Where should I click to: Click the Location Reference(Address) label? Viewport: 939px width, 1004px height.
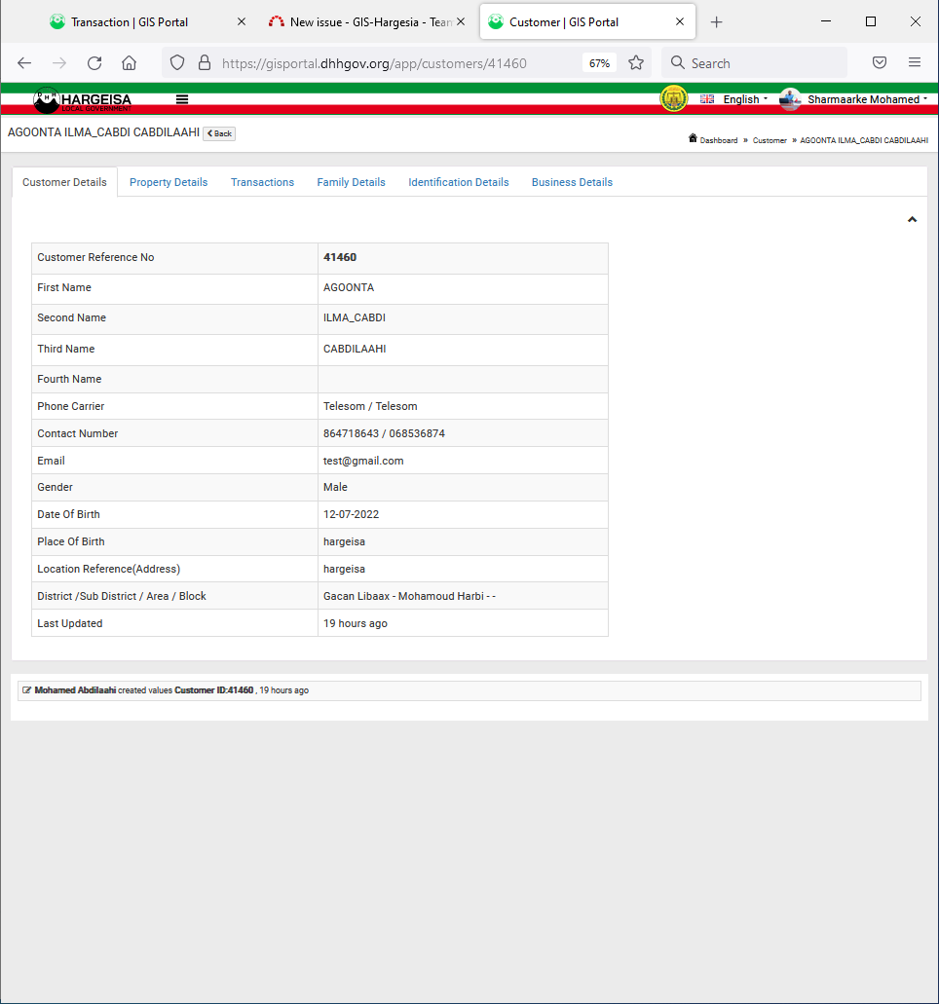pyautogui.click(x=108, y=570)
